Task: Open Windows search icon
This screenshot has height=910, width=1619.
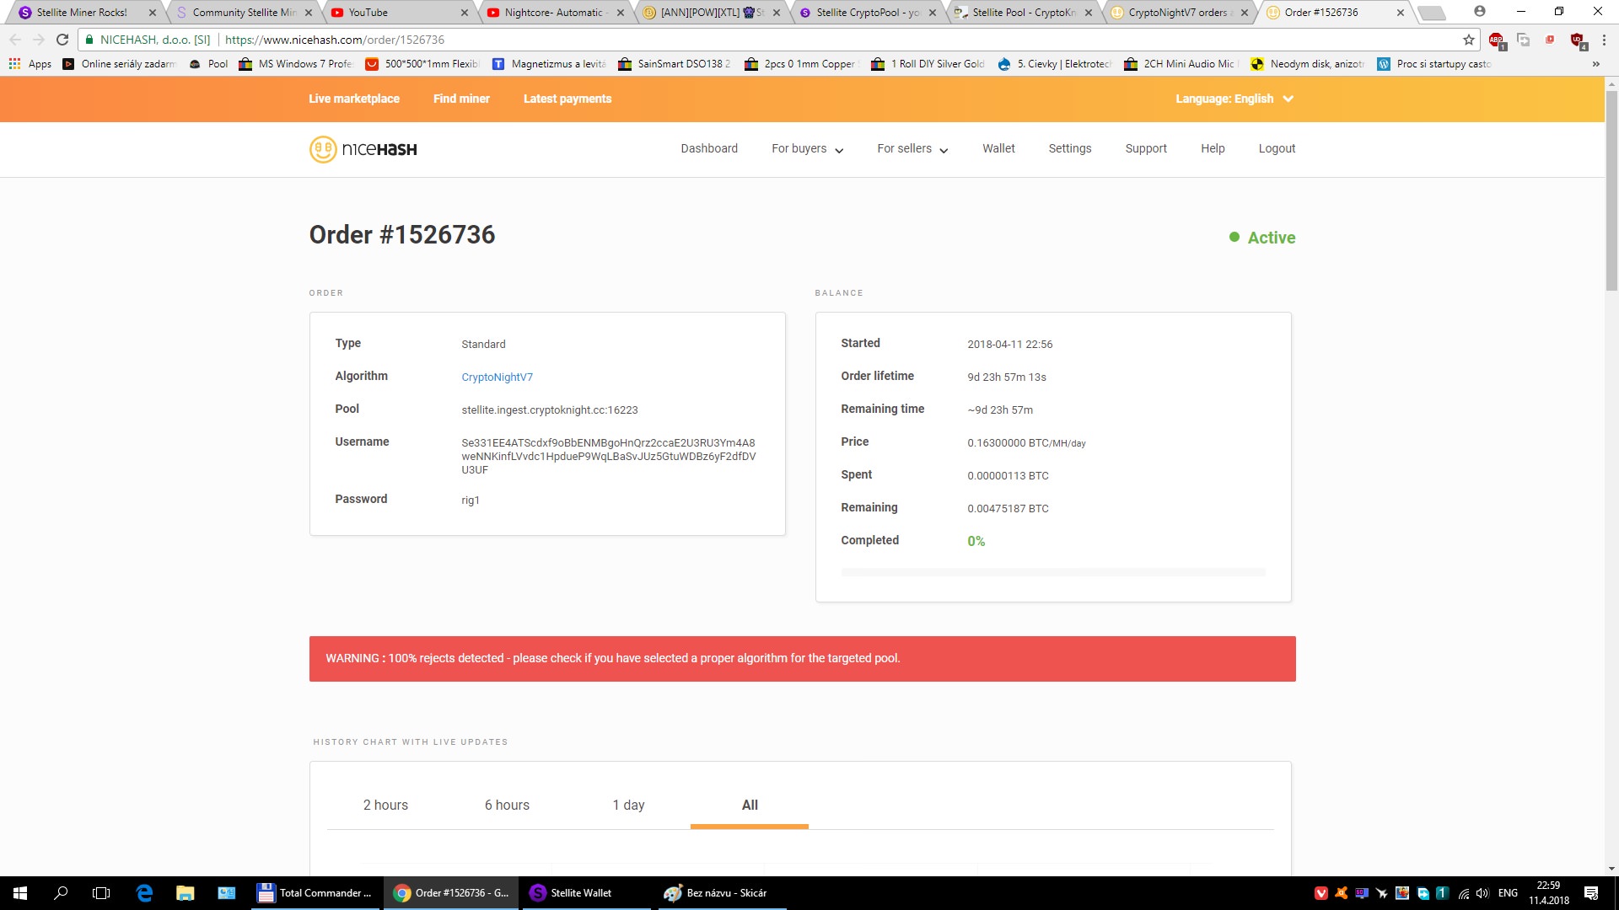Action: point(61,893)
